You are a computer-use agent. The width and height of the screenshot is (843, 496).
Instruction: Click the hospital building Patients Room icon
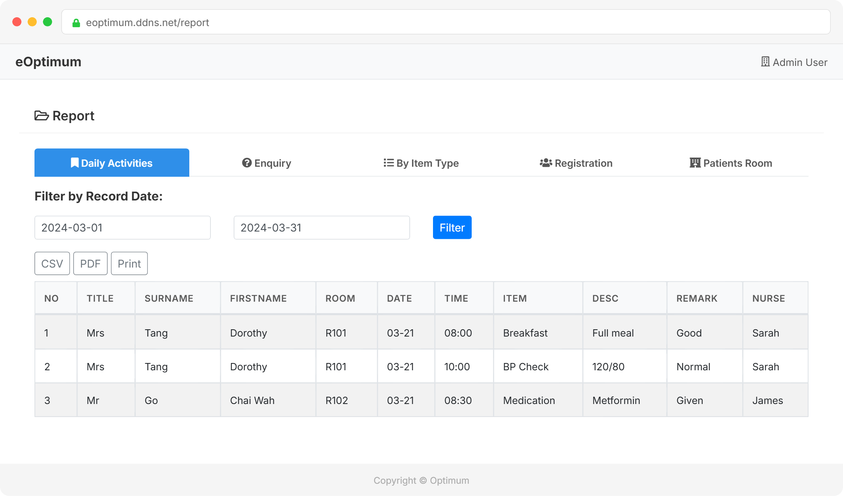[x=695, y=163]
